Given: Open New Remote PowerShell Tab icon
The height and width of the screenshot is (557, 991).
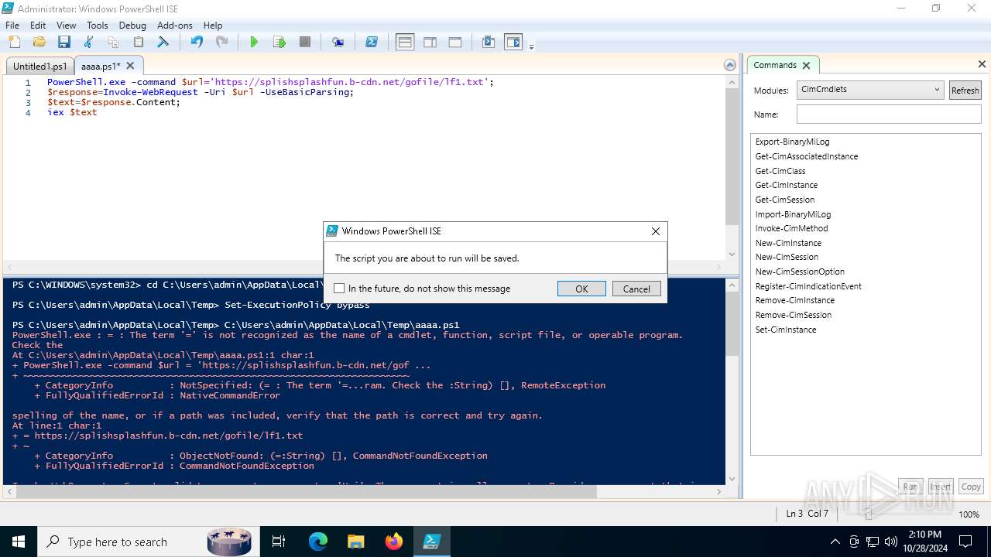Looking at the screenshot, I should [338, 43].
